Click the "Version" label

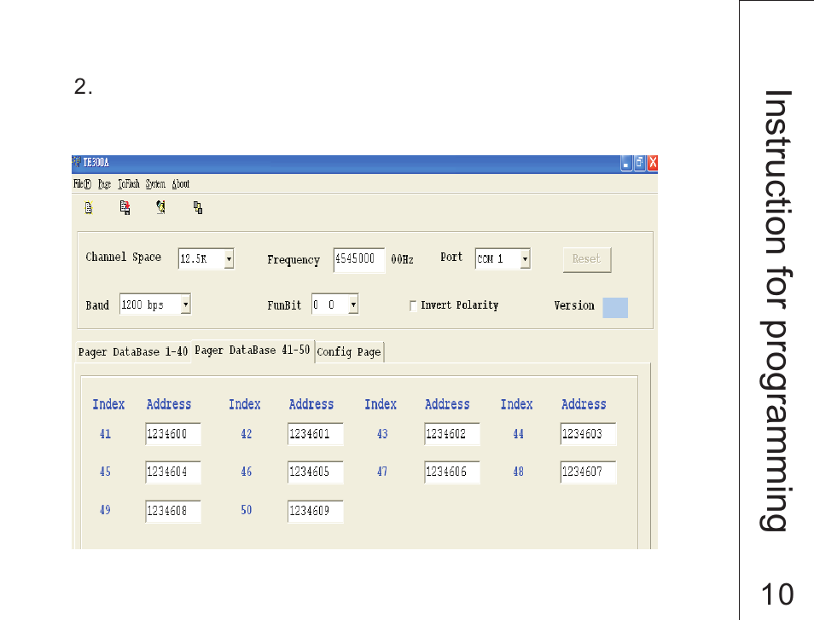[574, 305]
